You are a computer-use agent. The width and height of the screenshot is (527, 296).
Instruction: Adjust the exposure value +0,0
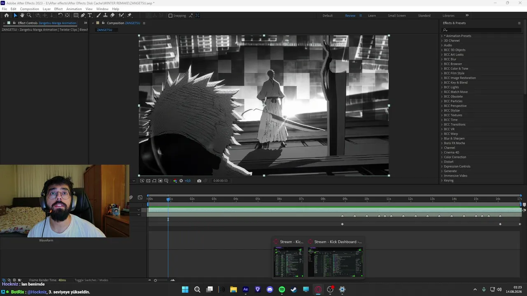click(x=188, y=181)
